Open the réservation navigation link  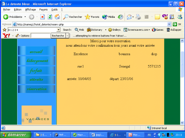tap(37, 89)
